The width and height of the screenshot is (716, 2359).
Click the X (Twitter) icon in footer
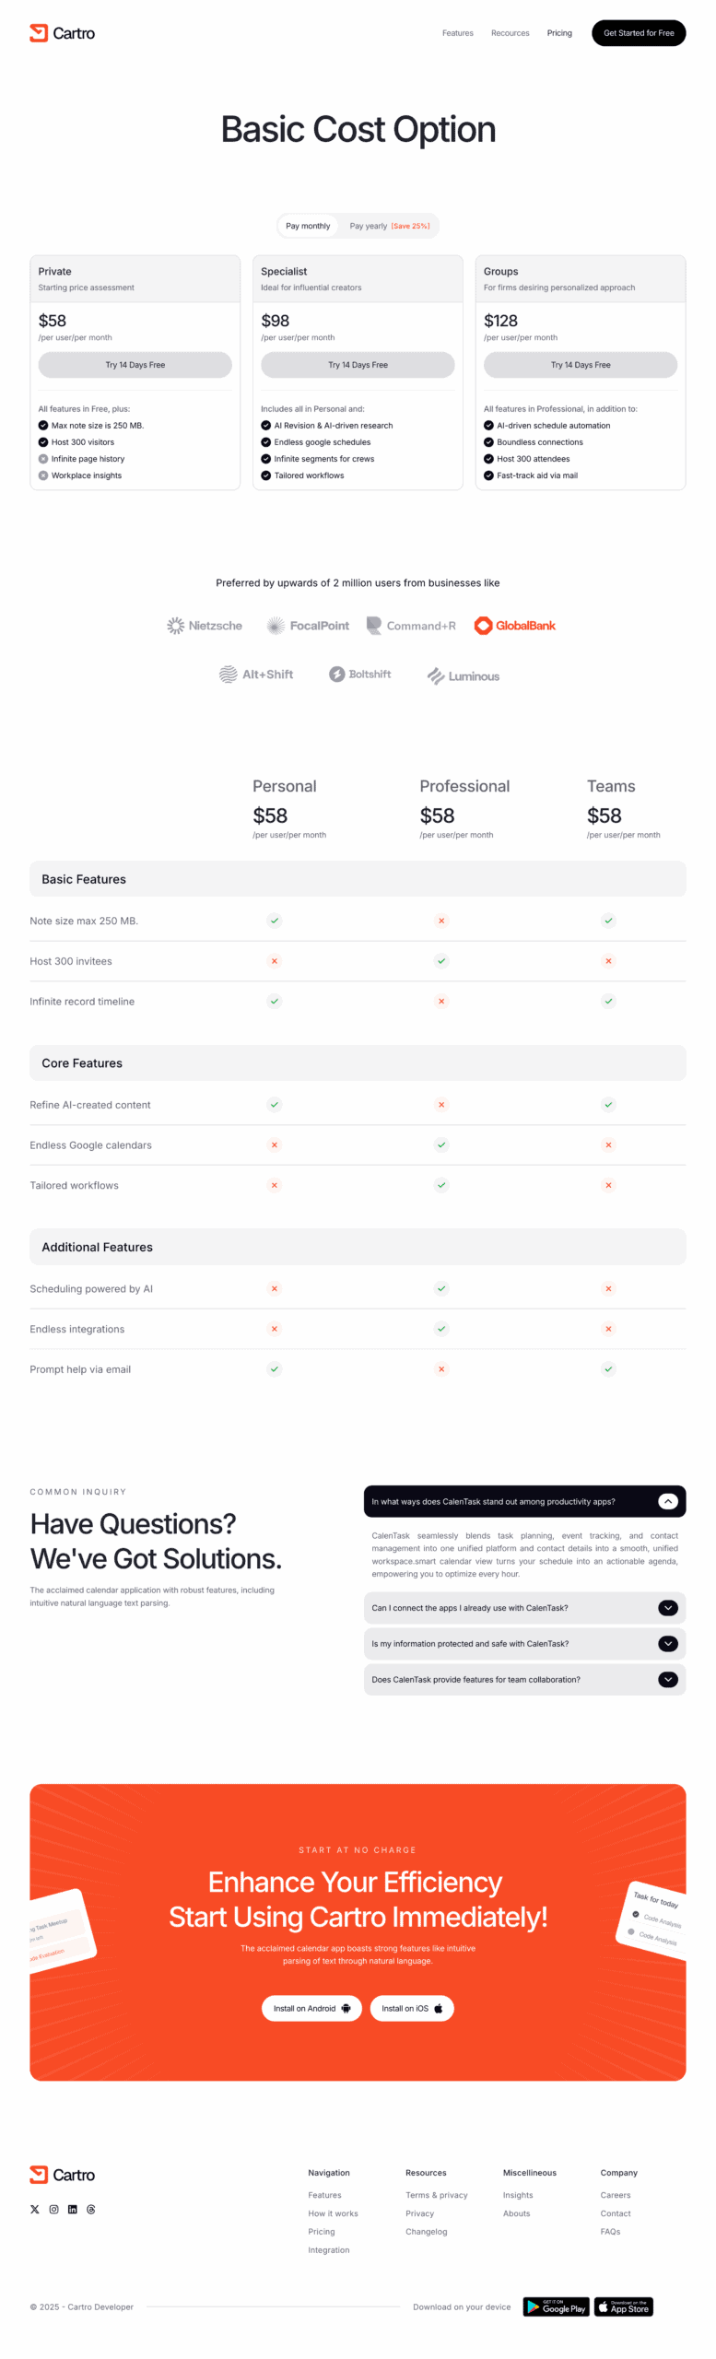tap(35, 2209)
